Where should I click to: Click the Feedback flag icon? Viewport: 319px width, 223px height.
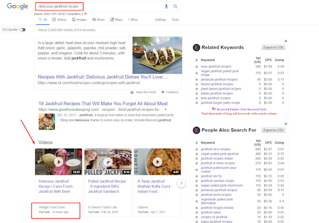[163, 92]
